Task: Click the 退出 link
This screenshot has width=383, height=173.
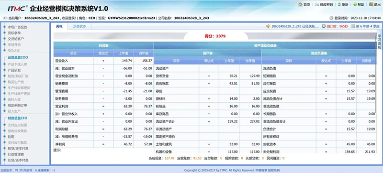Action: 377,4
